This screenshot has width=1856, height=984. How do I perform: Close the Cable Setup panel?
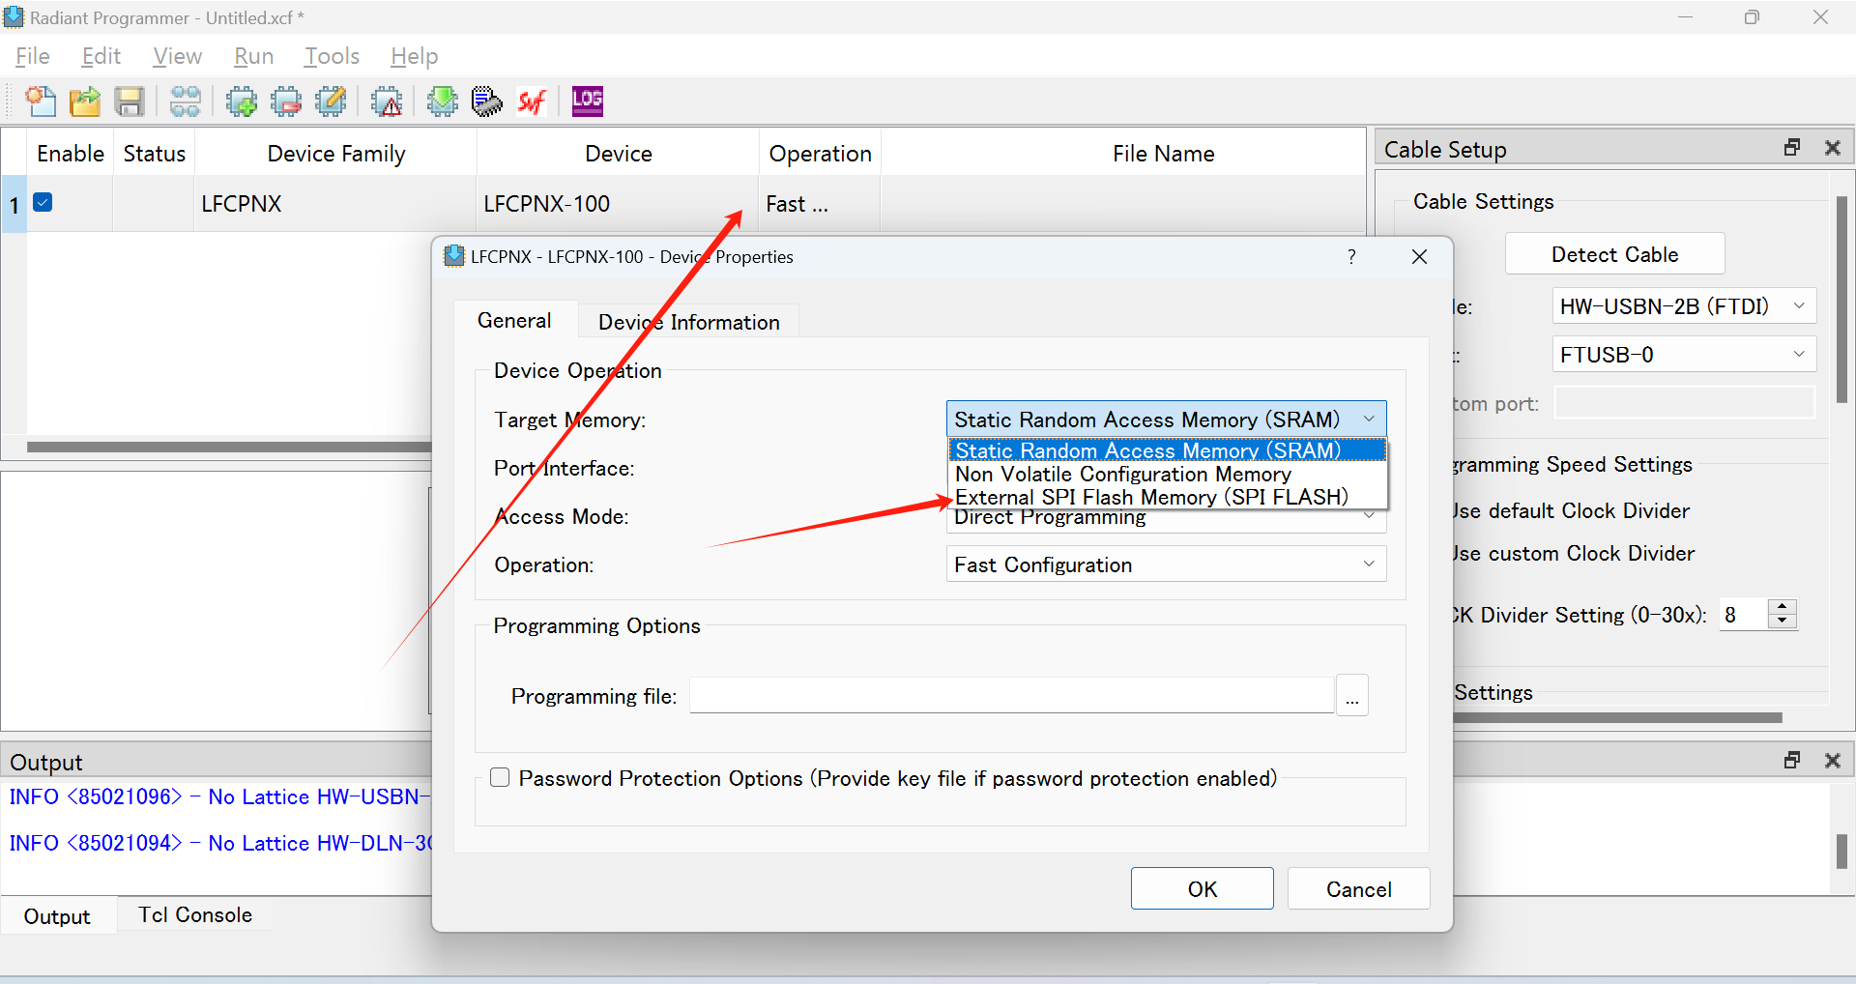coord(1832,148)
